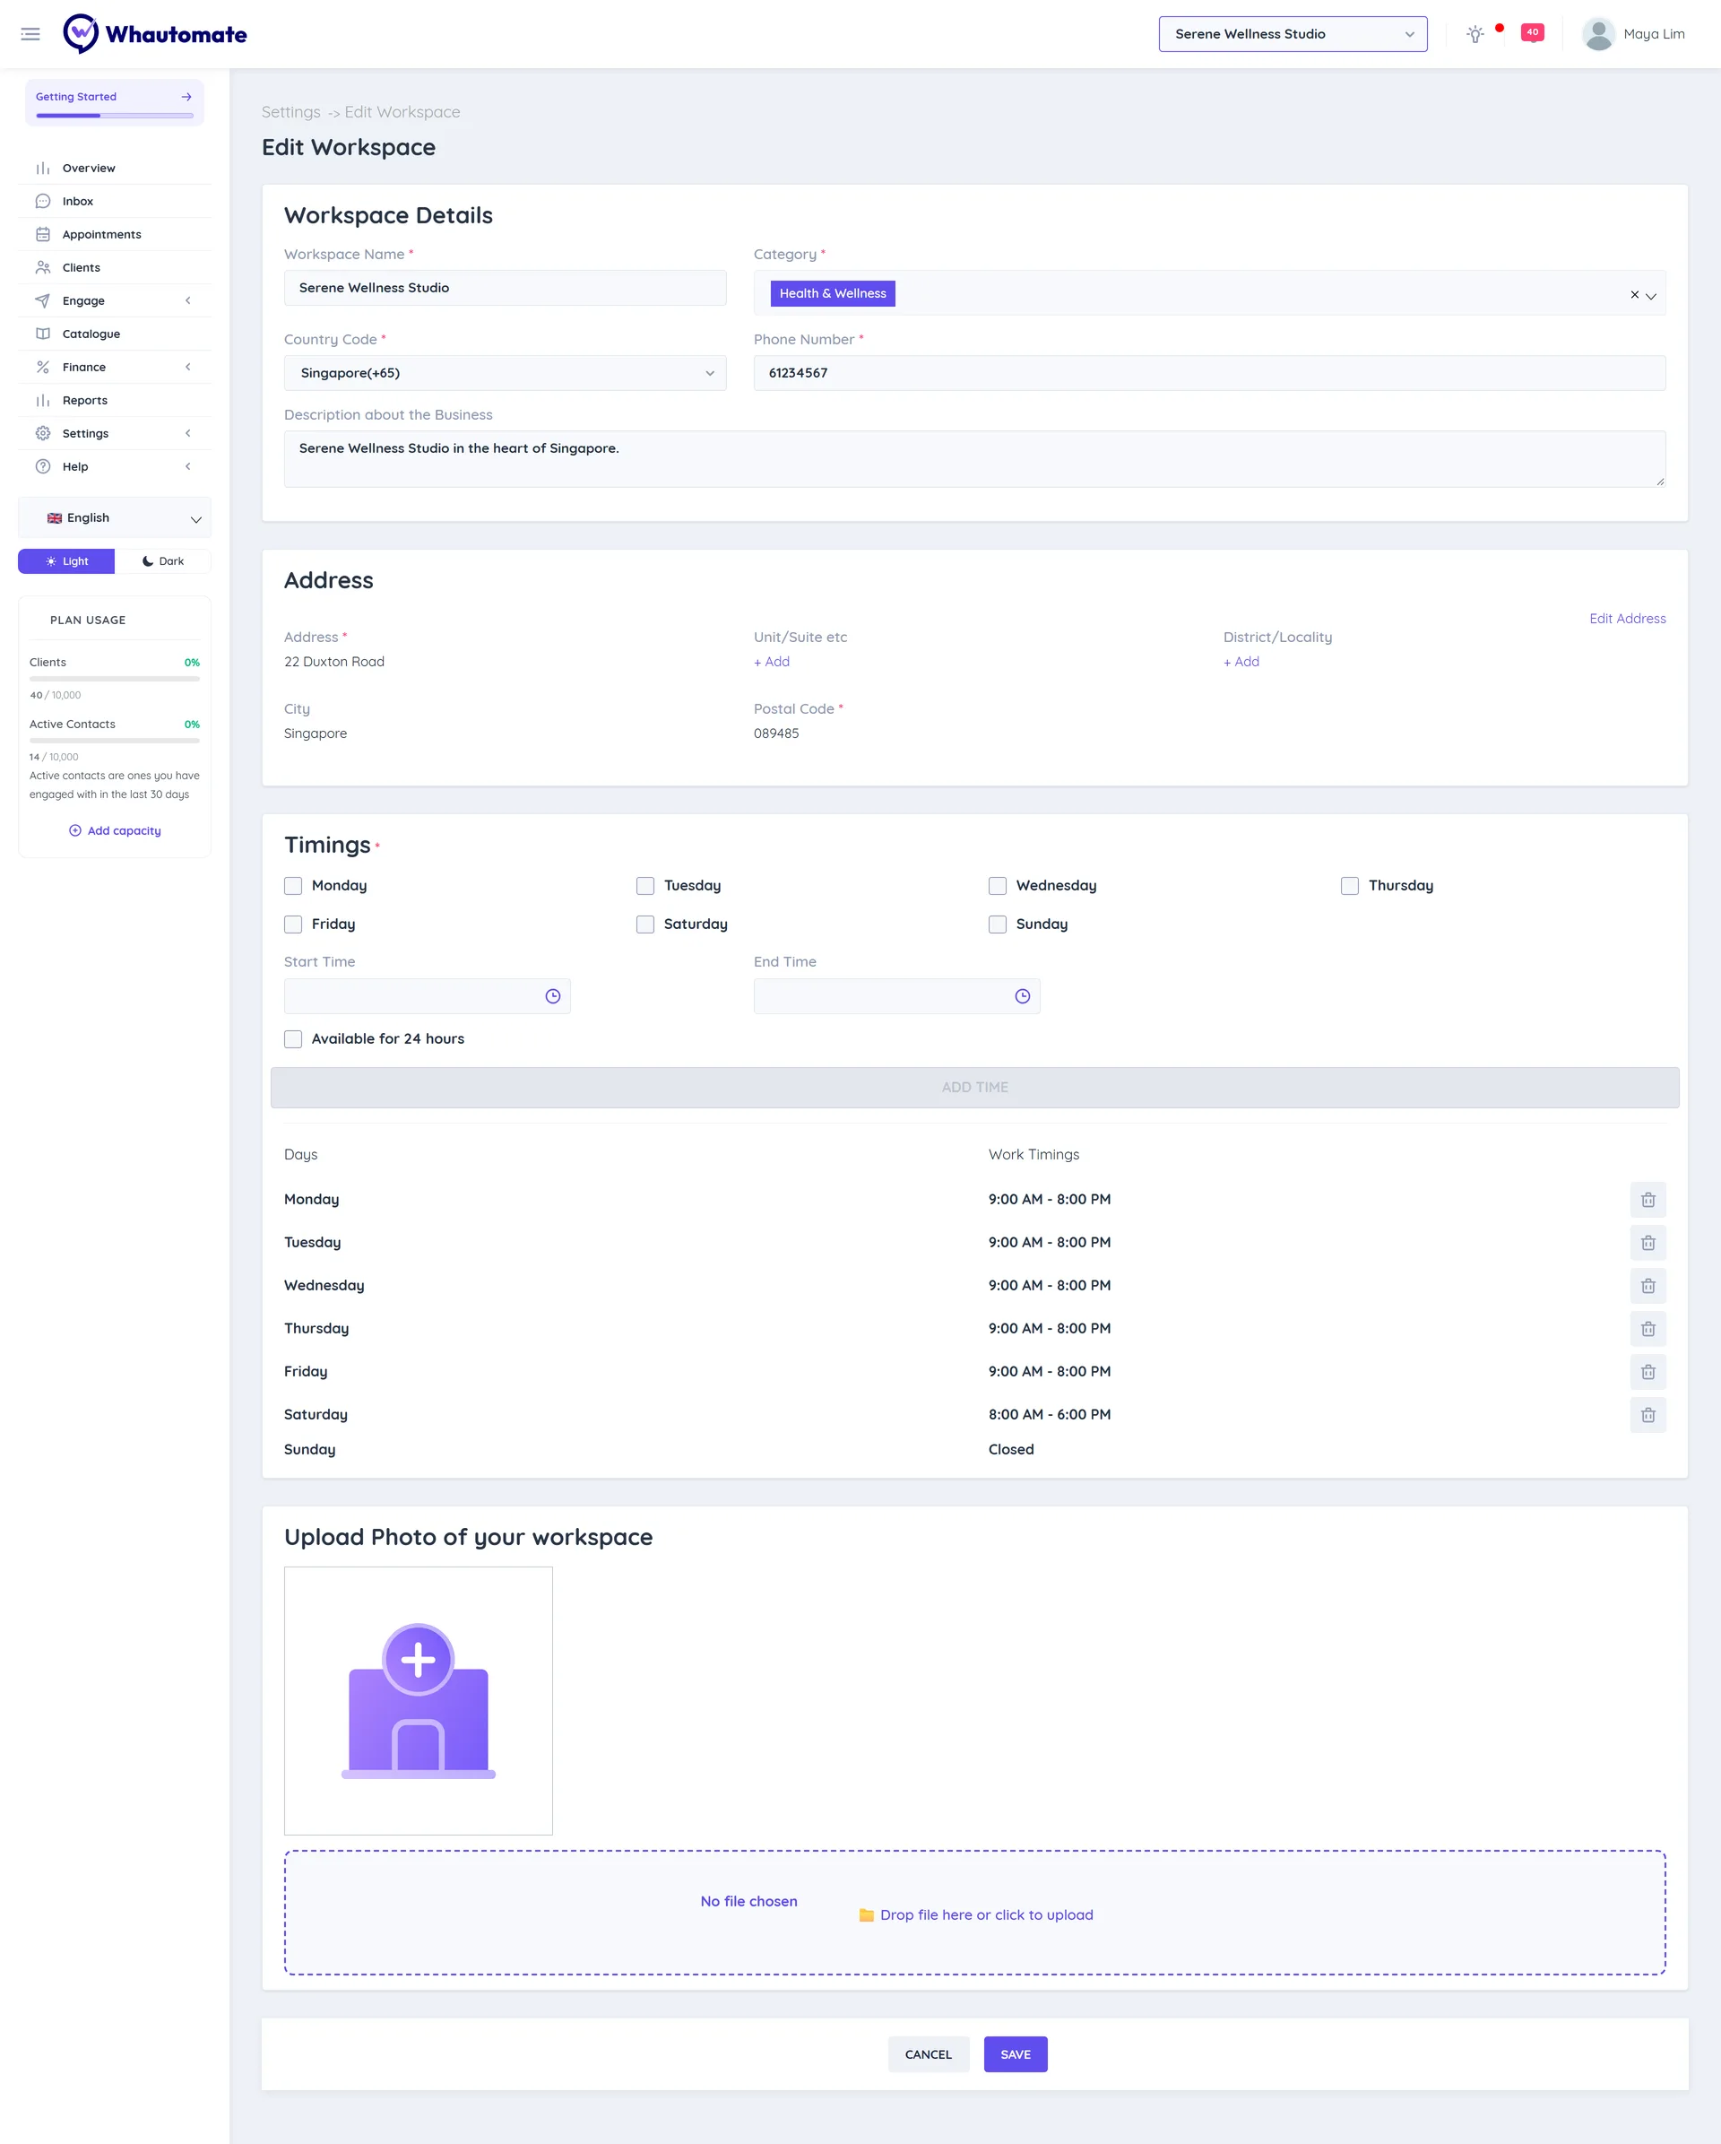Click the business Description text area
This screenshot has width=1721, height=2144.
tap(974, 459)
